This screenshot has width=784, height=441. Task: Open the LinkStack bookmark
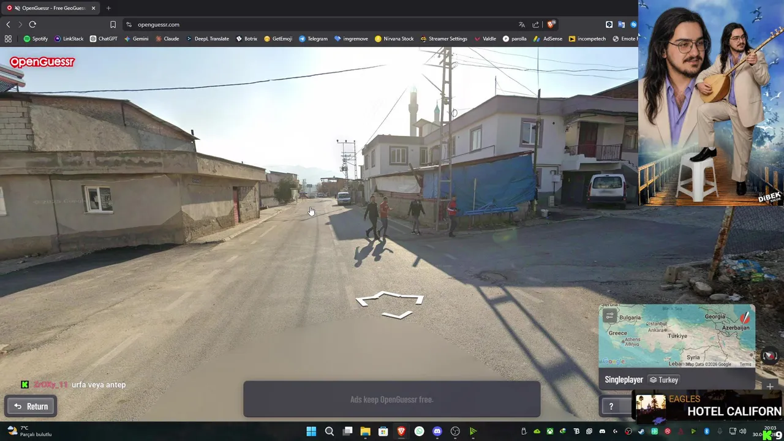69,39
